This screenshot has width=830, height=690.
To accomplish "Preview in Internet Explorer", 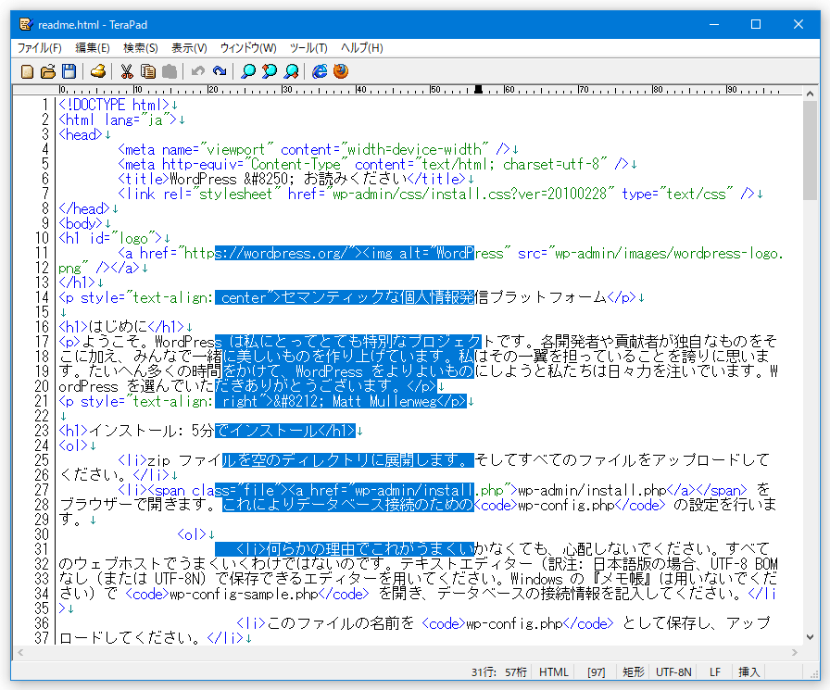I will tap(320, 71).
